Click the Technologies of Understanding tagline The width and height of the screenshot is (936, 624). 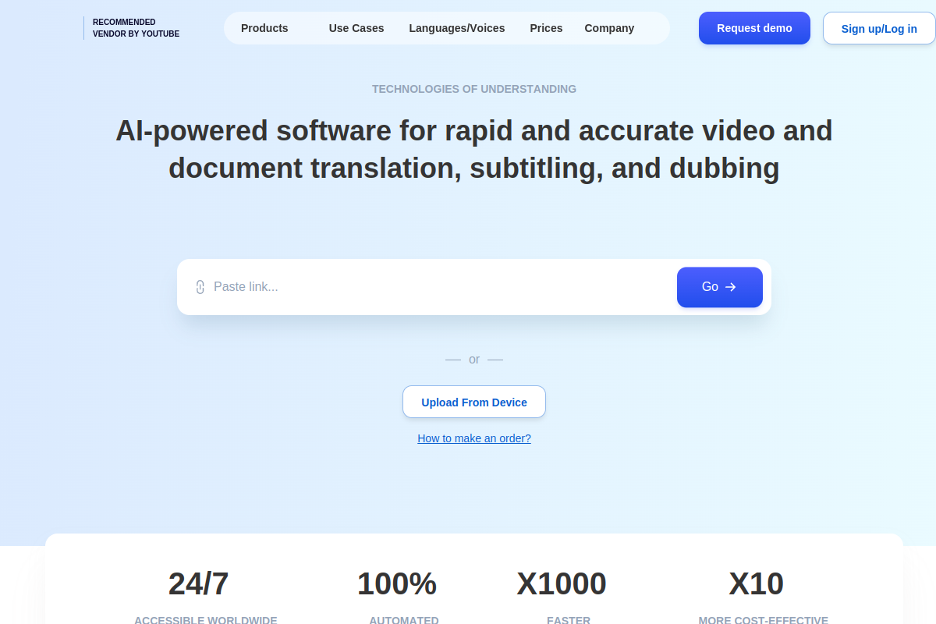474,89
